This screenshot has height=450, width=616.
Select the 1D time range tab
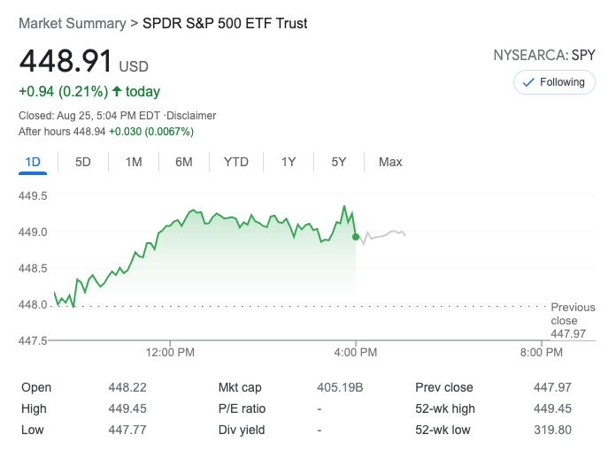[34, 162]
